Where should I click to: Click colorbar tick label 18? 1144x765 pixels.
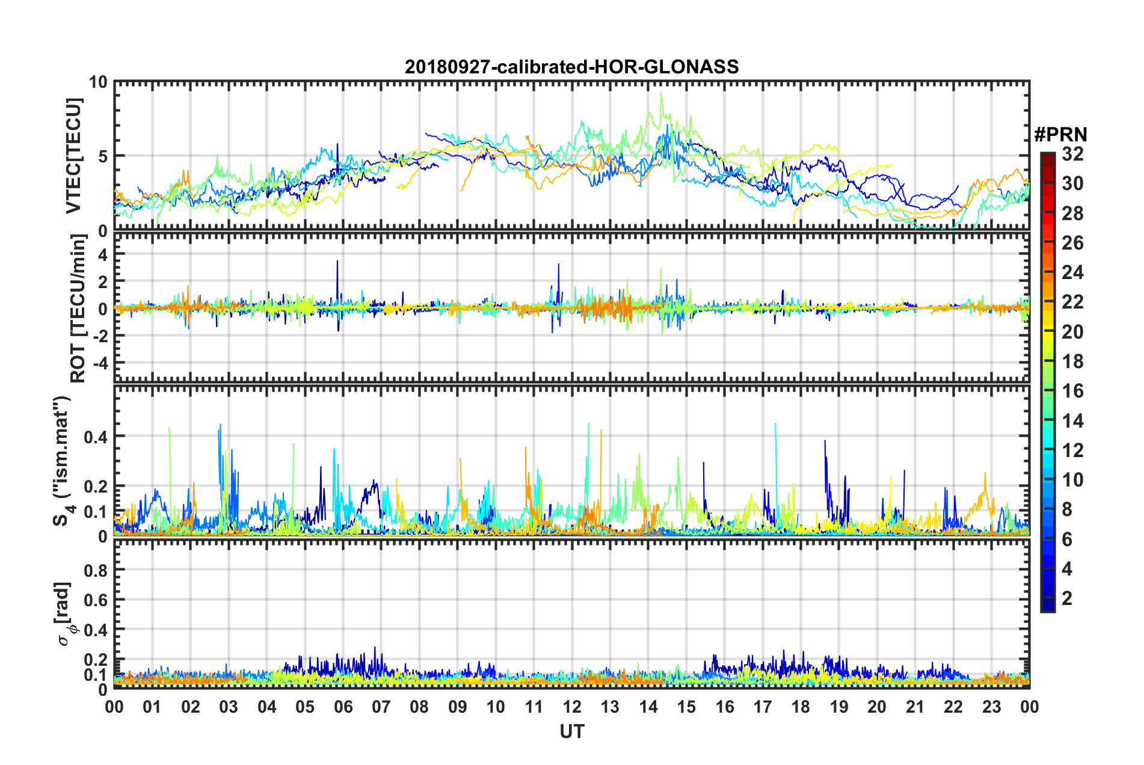point(1072,361)
